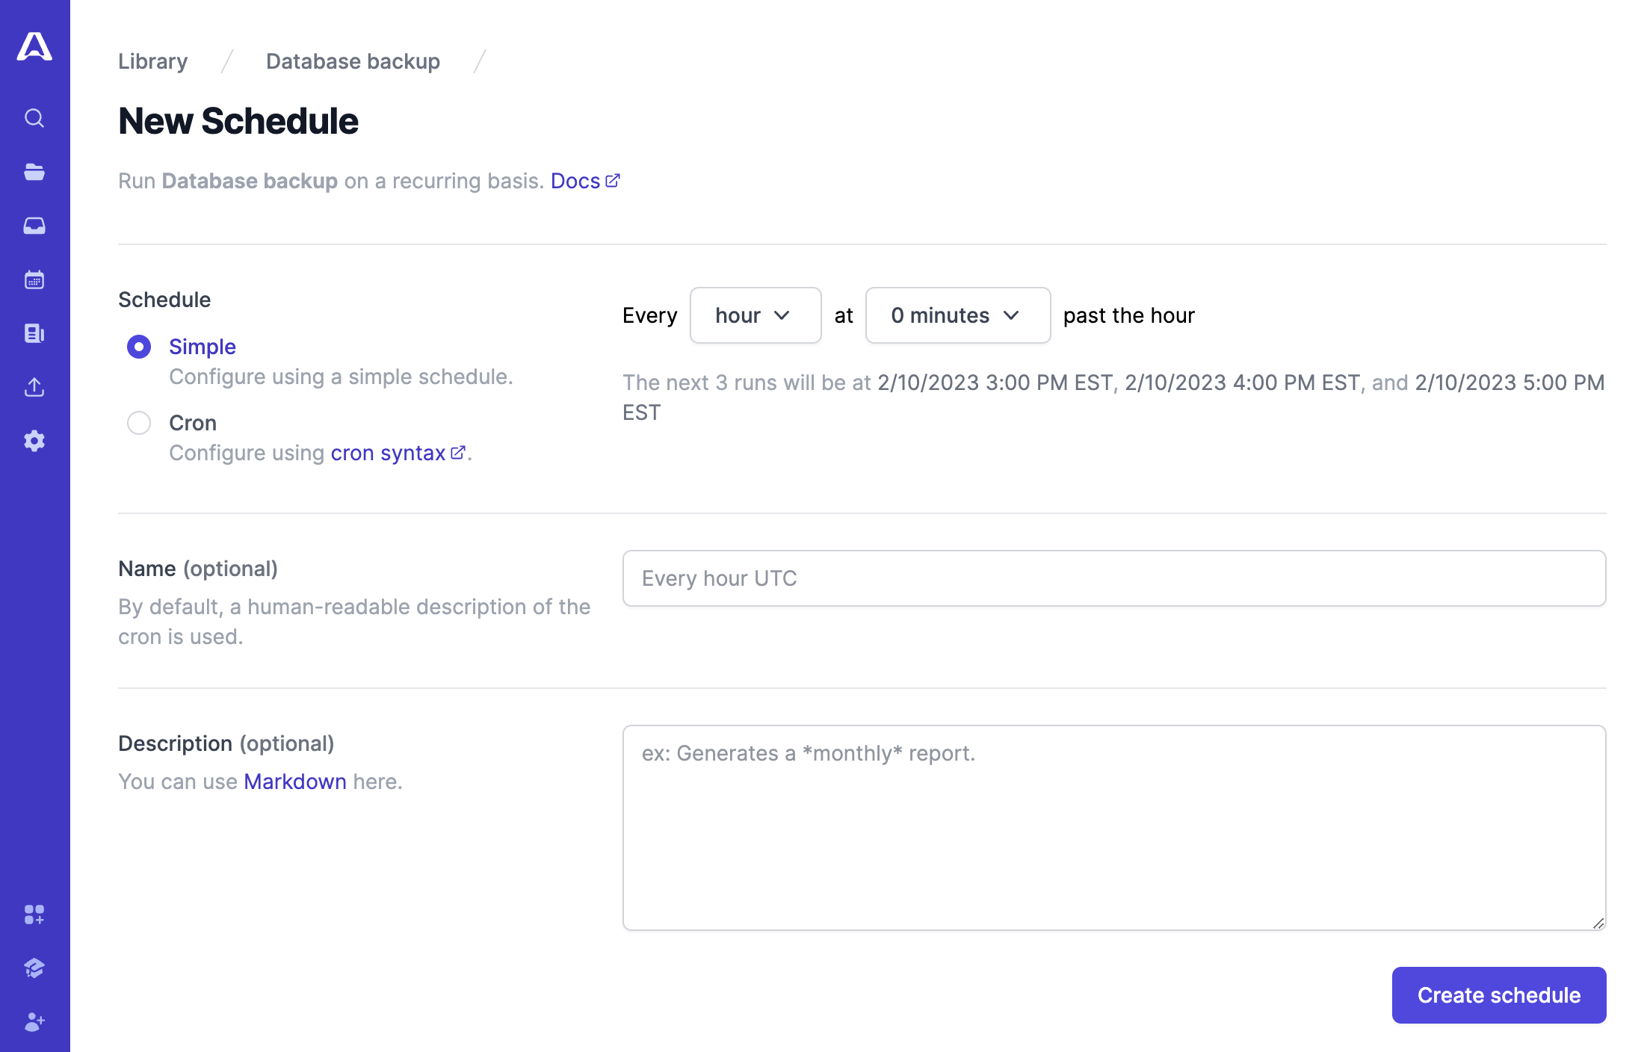Click the textarea resize handle corner
Image resolution: width=1647 pixels, height=1052 pixels.
(1598, 923)
